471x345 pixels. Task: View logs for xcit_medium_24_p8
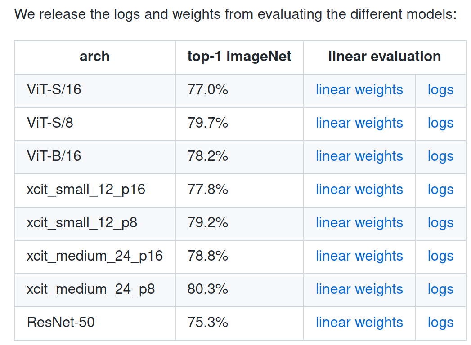pyautogui.click(x=440, y=289)
